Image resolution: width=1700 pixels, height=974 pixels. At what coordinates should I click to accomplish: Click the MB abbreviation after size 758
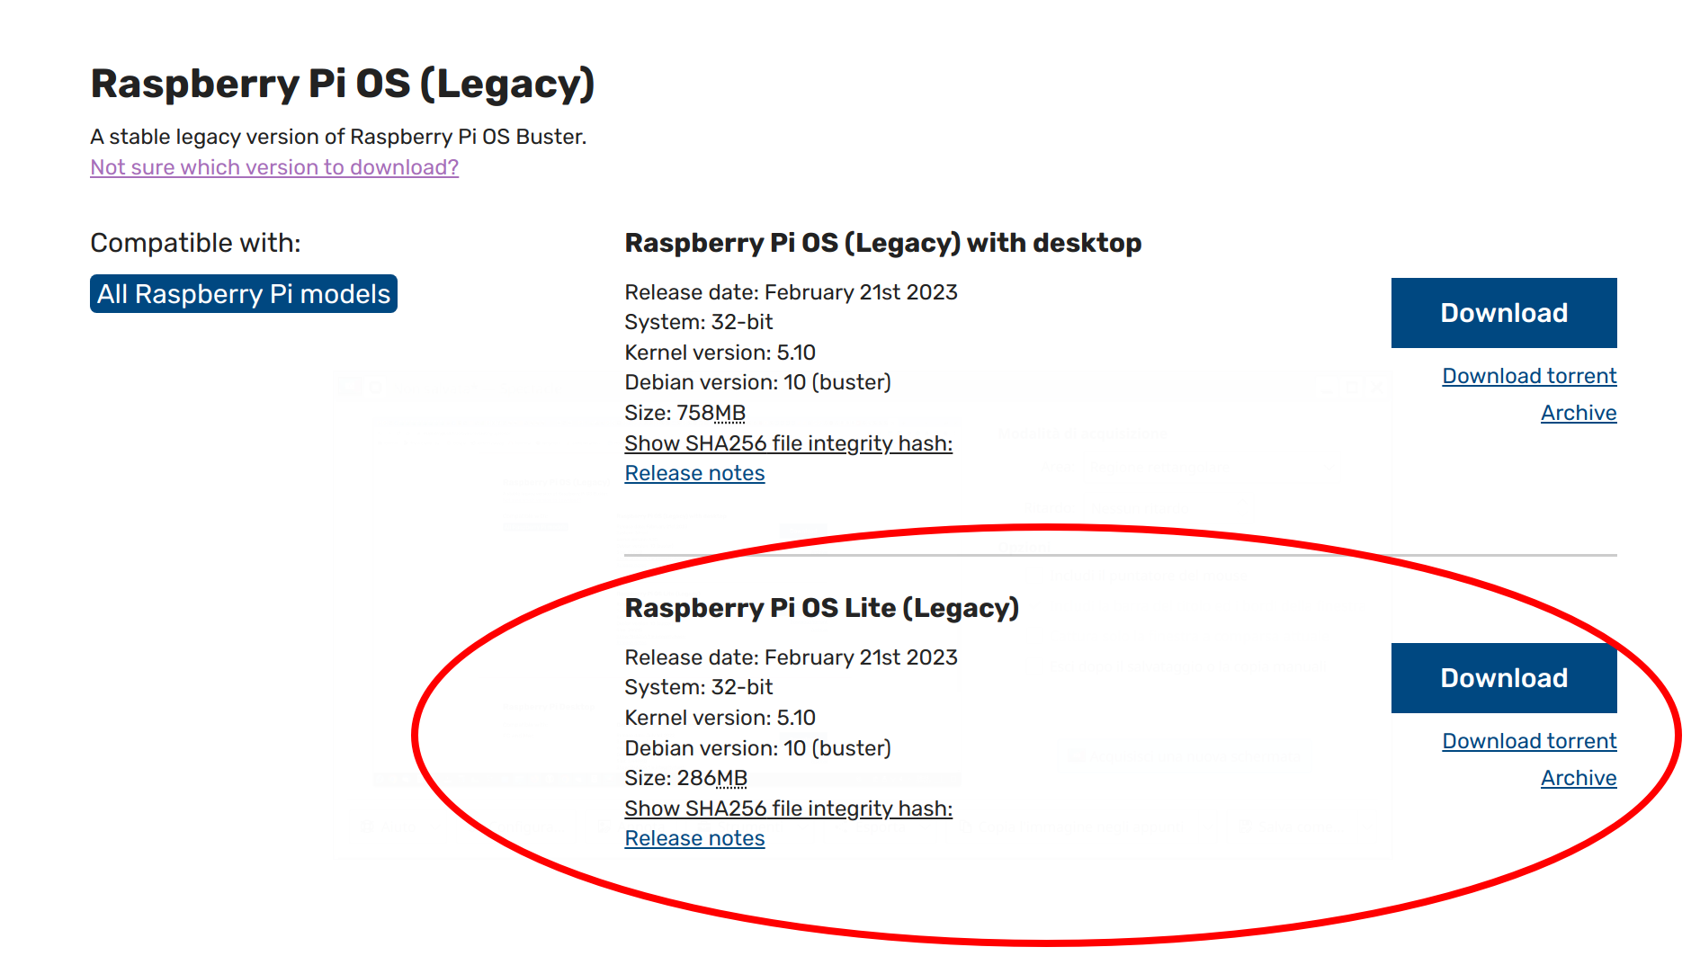tap(729, 413)
